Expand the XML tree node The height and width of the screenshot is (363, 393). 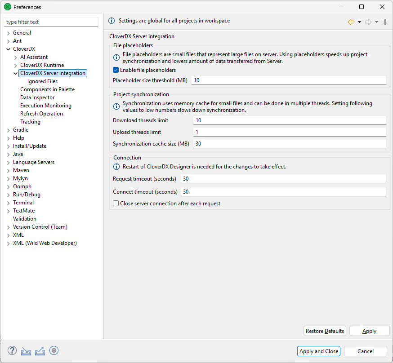pos(8,235)
